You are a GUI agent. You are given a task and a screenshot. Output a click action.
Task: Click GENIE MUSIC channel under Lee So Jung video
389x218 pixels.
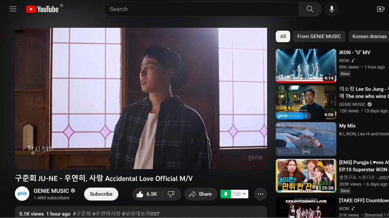353,104
